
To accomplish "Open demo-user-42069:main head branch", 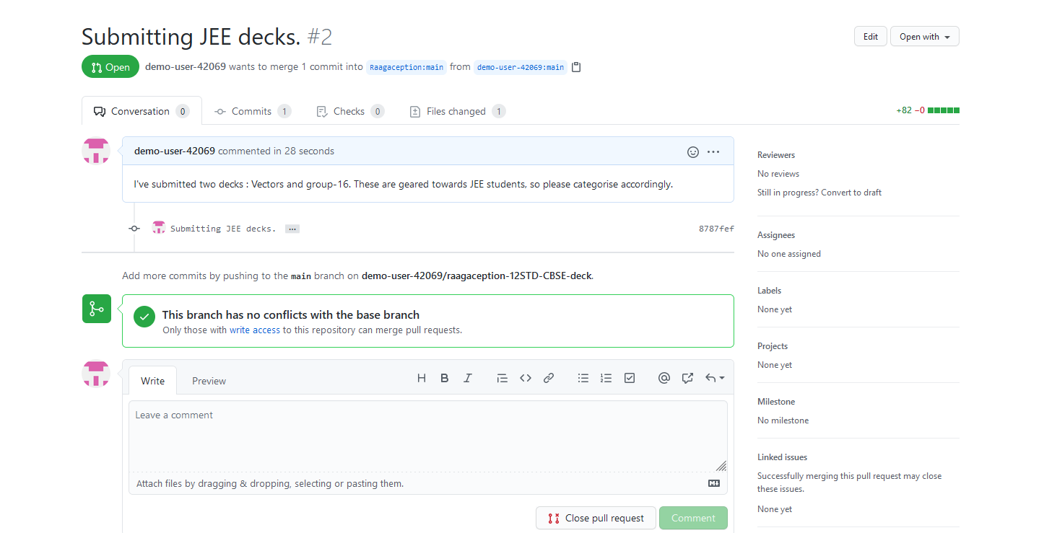I will point(521,67).
